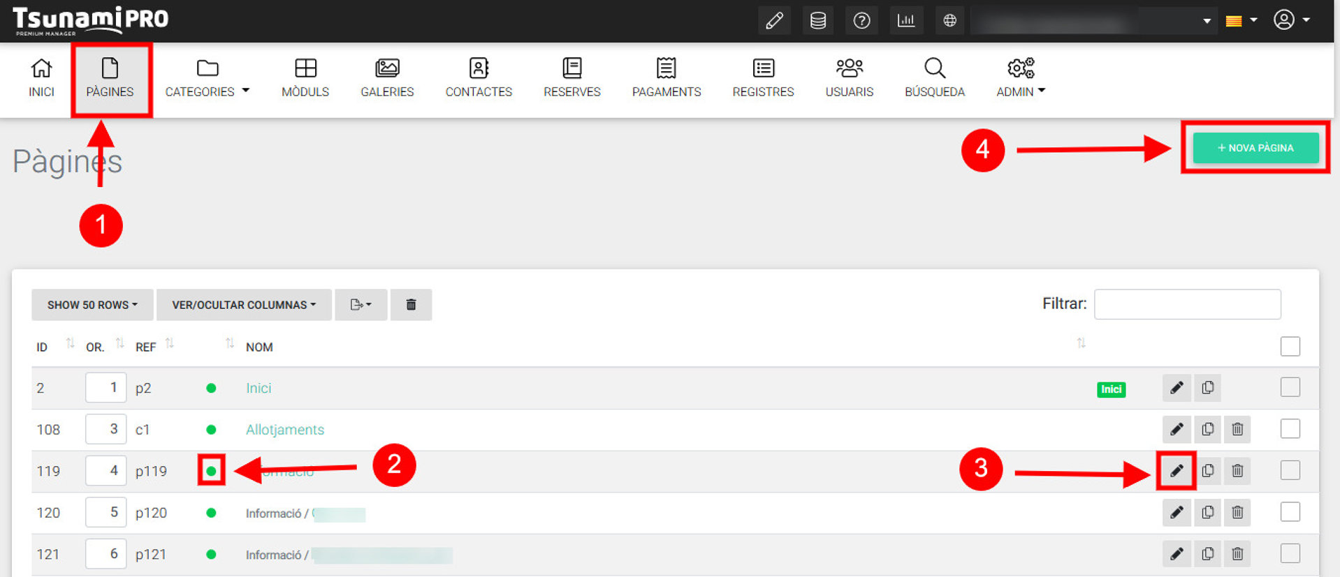Open the Reserves section
Image resolution: width=1340 pixels, height=577 pixels.
coord(571,78)
